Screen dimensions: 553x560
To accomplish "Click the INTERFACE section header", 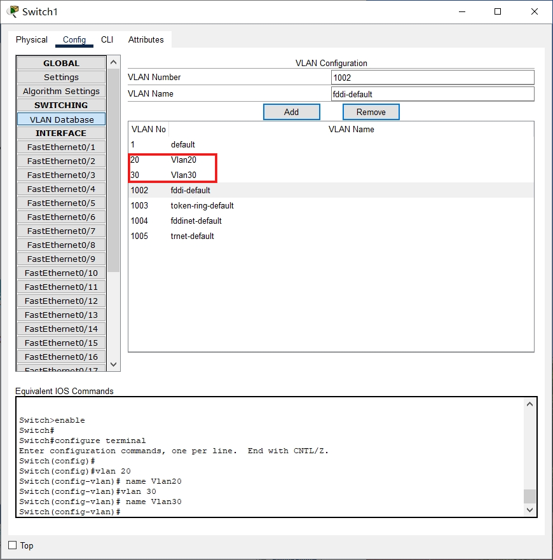I will (x=61, y=133).
